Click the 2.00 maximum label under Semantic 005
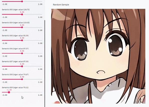The image size is (149, 107). click(40, 43)
